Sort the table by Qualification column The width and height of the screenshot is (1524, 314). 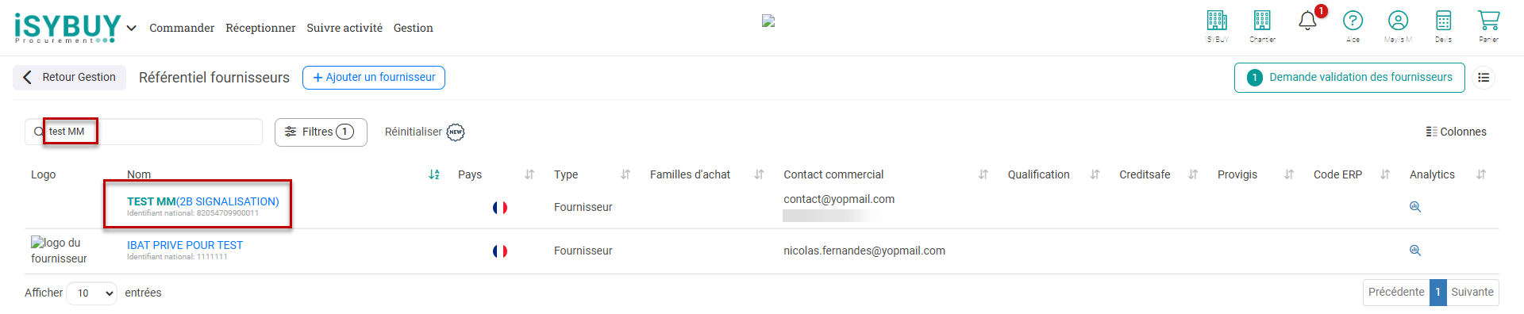pyautogui.click(x=1095, y=174)
